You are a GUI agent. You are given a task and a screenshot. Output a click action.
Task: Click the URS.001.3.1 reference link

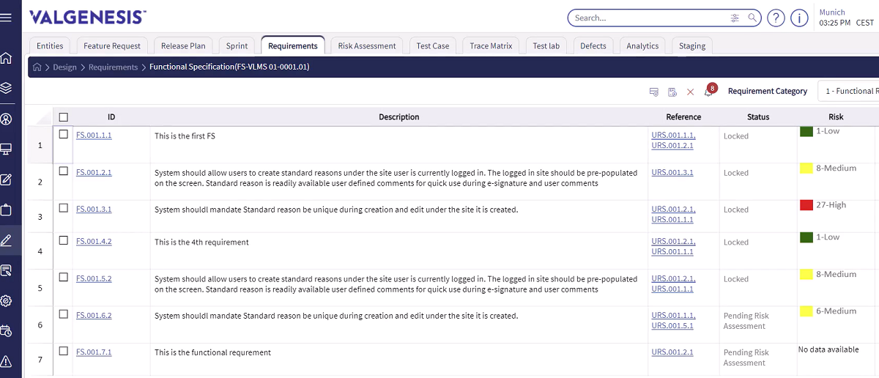coord(672,173)
